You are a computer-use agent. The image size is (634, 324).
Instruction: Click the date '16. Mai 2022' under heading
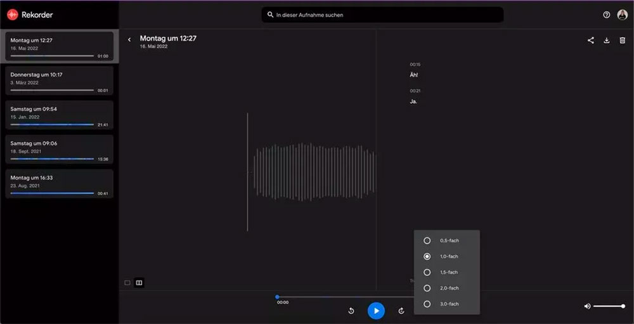click(x=153, y=46)
